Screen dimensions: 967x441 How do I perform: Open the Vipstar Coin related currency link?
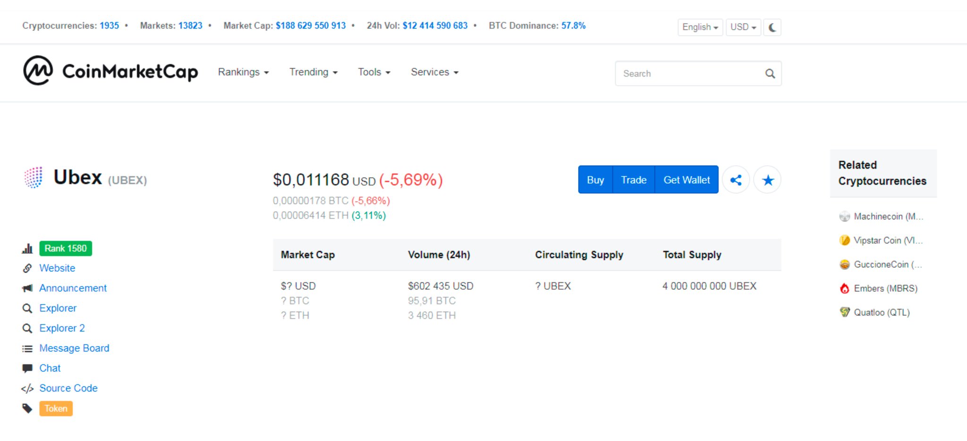click(x=888, y=241)
